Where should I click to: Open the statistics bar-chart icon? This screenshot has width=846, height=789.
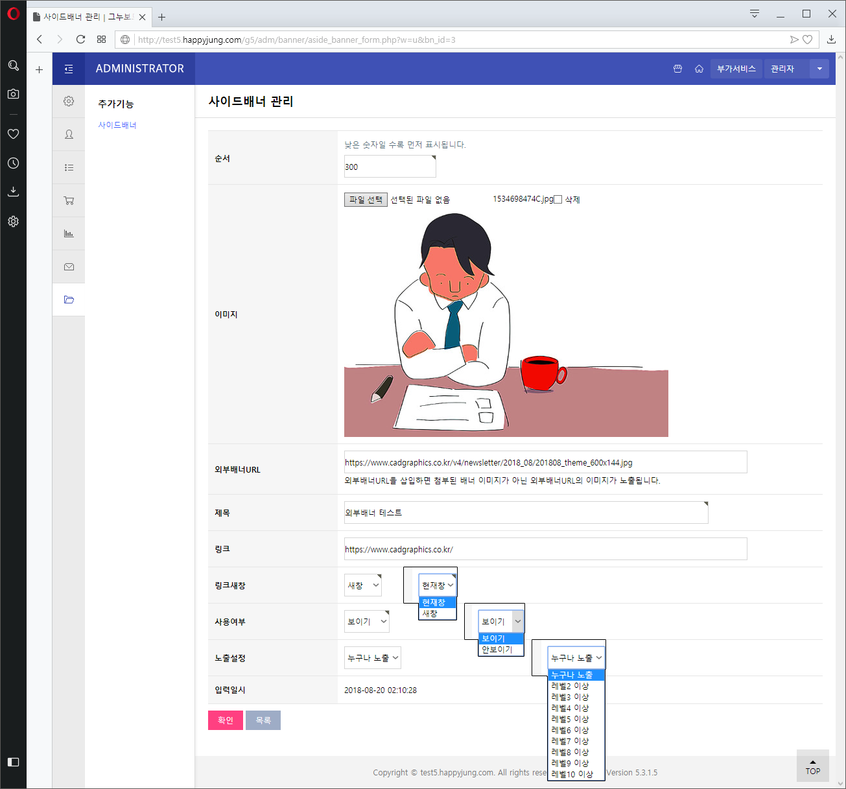[69, 233]
